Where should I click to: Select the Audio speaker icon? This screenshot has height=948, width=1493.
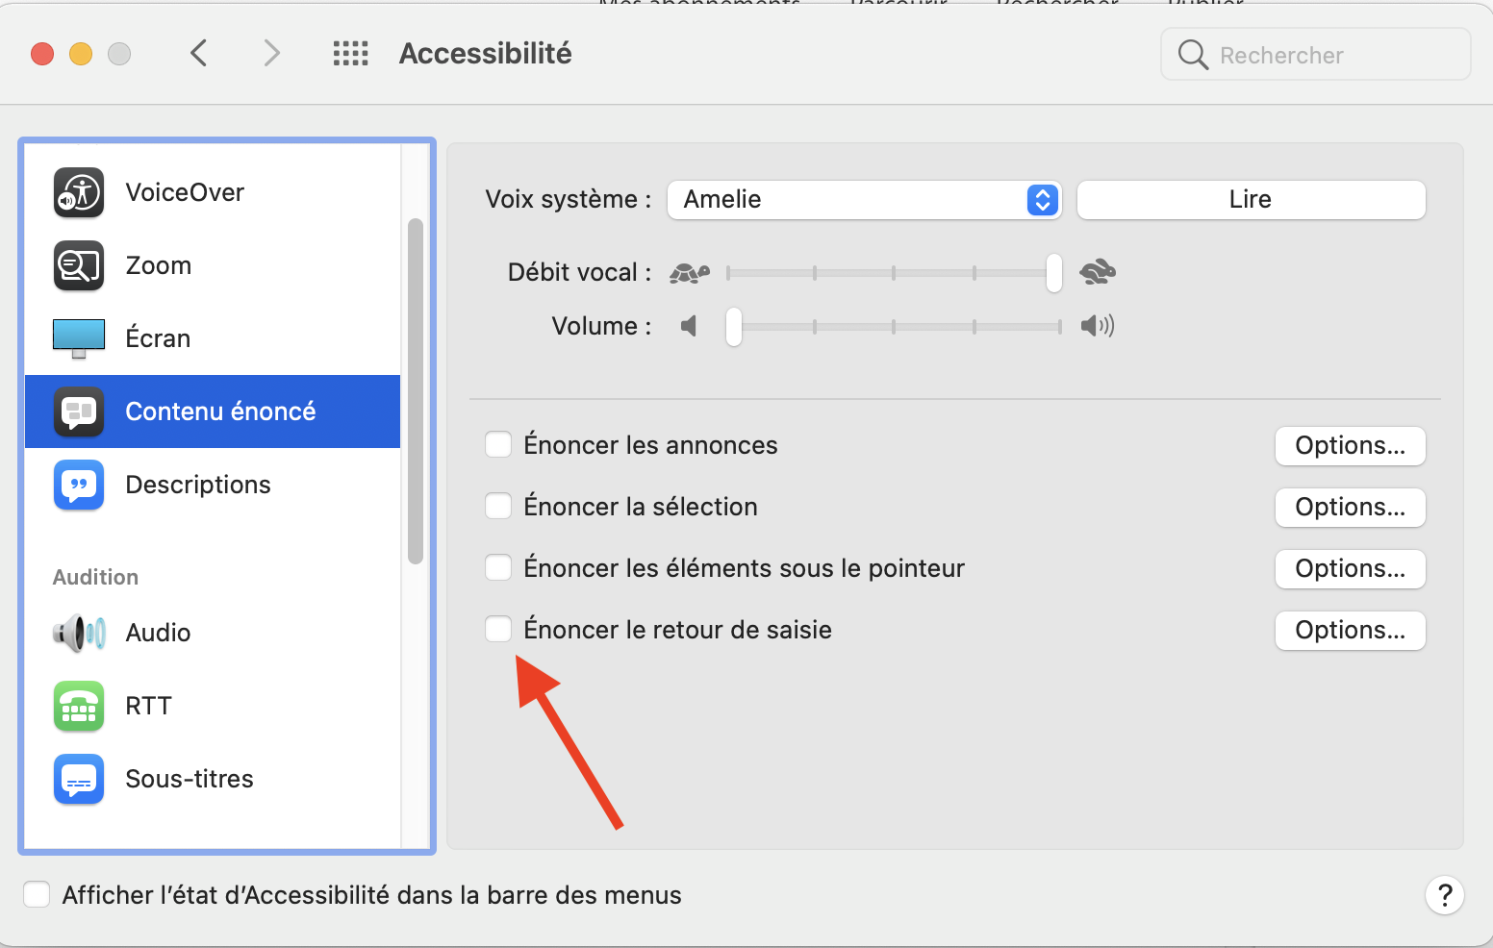tap(79, 633)
